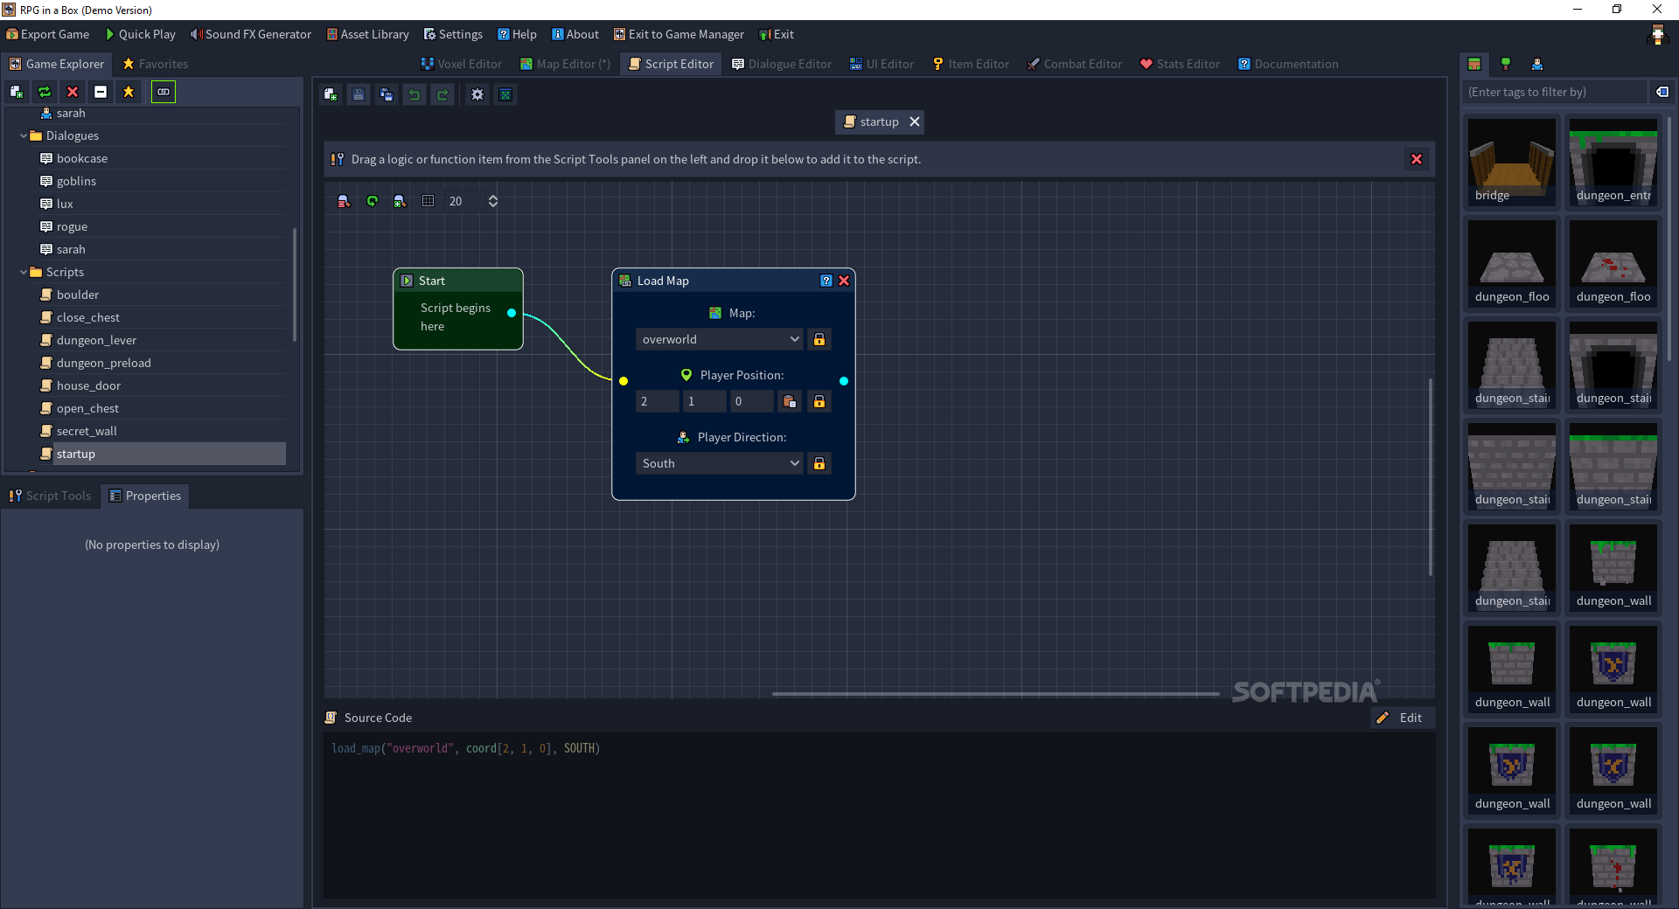Open the Item Editor tab
The image size is (1679, 909).
pyautogui.click(x=971, y=64)
